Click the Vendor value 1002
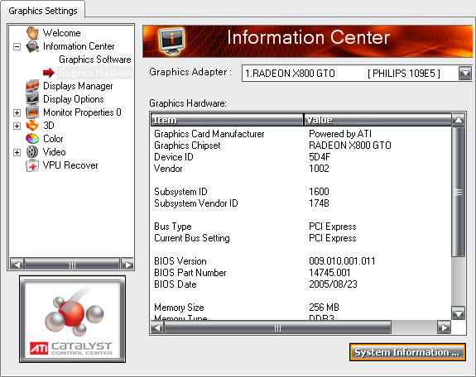 [x=319, y=169]
